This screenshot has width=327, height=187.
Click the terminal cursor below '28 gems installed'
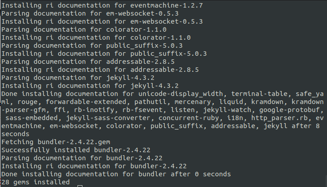click(80, 186)
